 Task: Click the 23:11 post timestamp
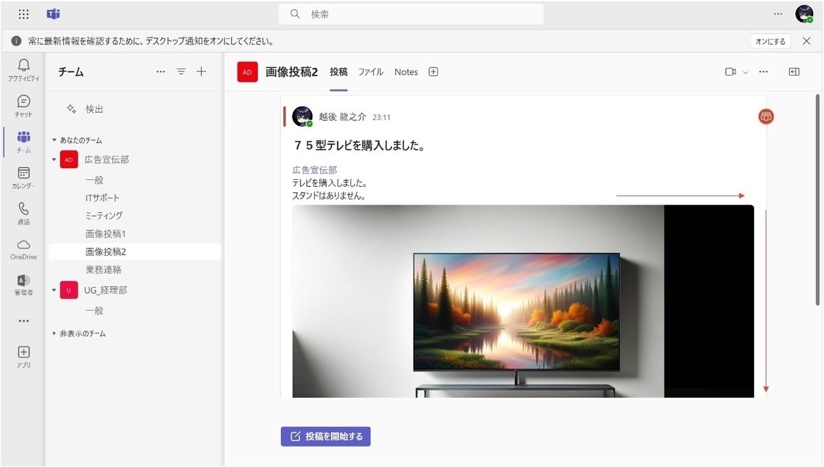click(x=382, y=117)
